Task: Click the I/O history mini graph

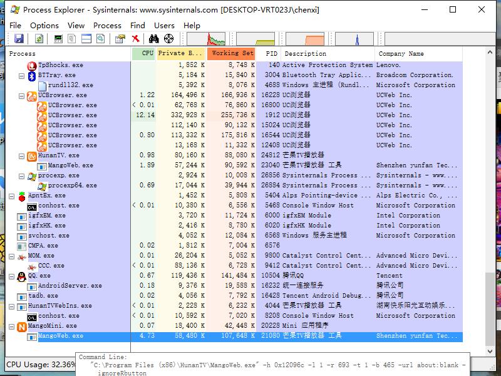Action: 354,39
